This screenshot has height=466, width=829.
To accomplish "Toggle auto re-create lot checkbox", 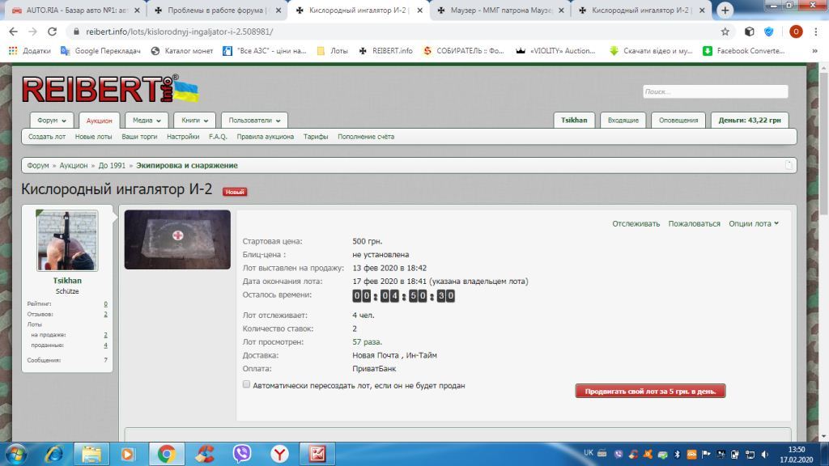I will [246, 384].
